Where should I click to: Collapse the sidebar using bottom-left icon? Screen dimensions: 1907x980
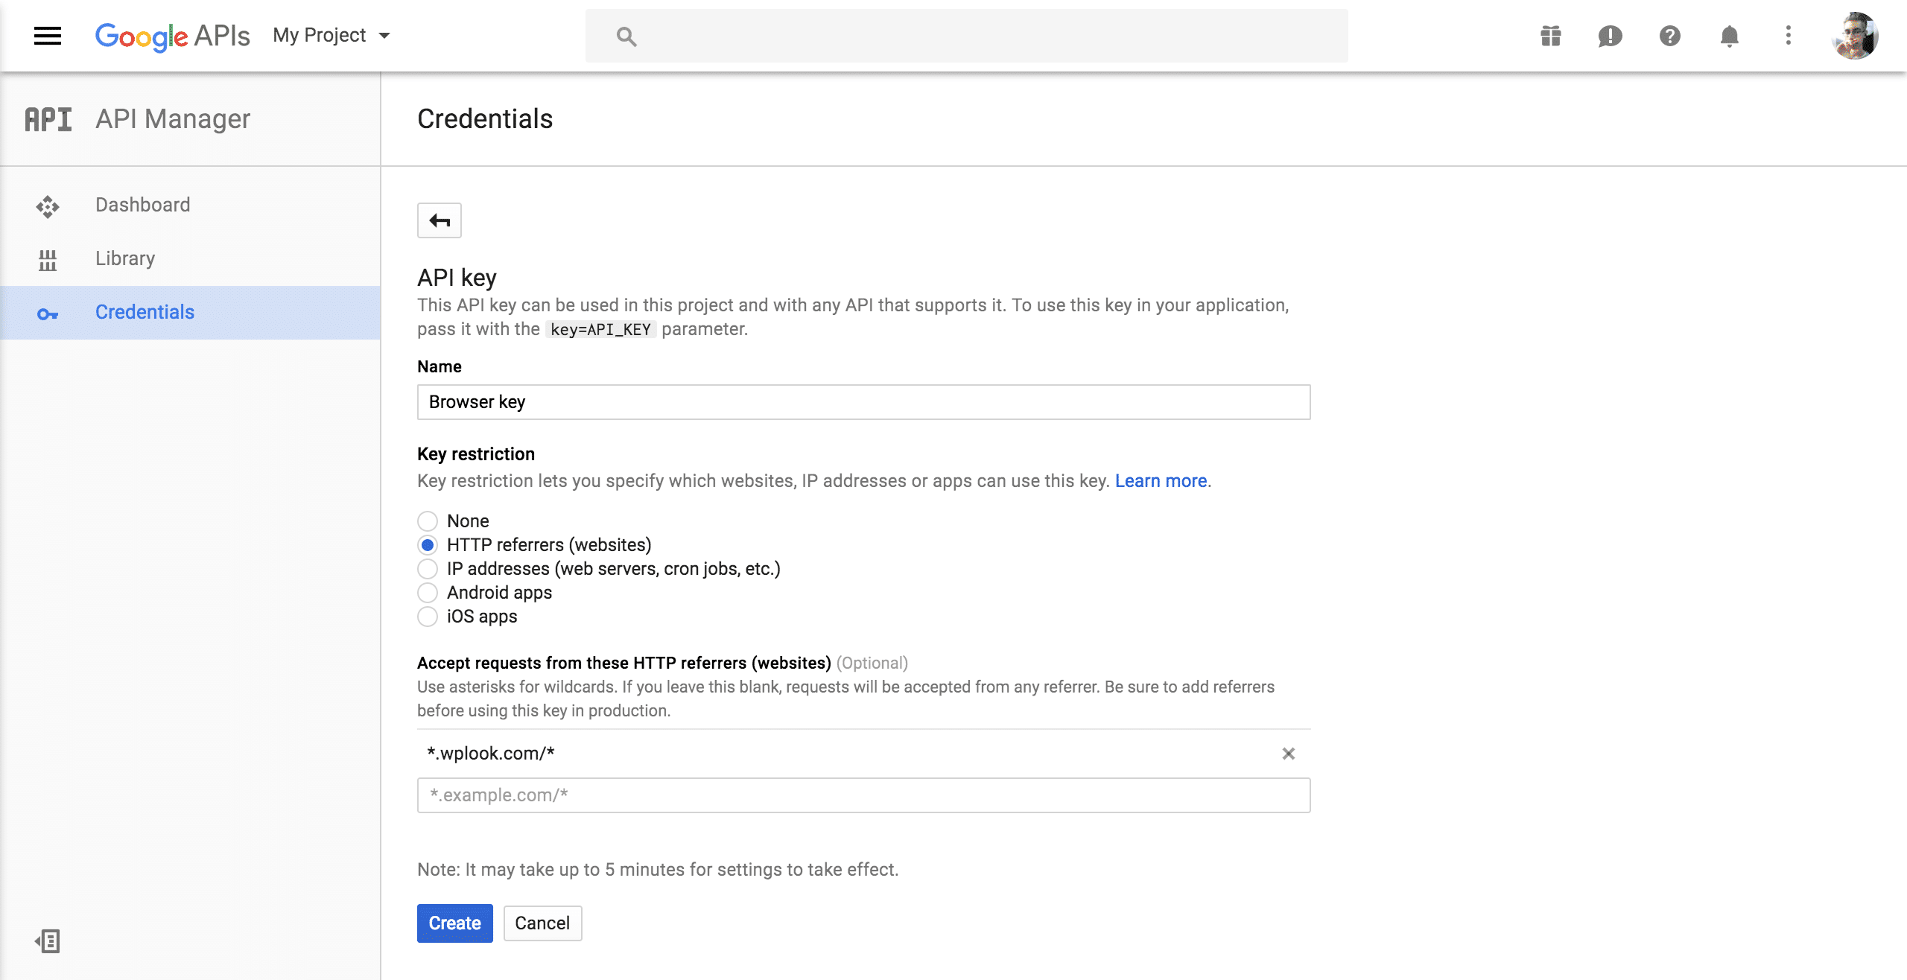coord(48,941)
